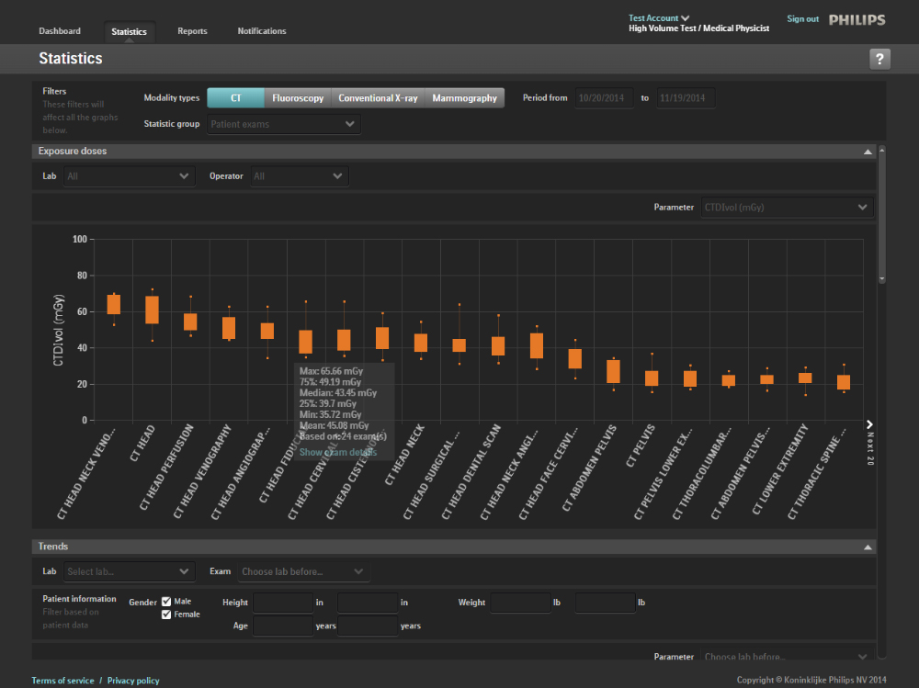The image size is (919, 688).
Task: Switch to the Dashboard tab
Action: [x=60, y=31]
